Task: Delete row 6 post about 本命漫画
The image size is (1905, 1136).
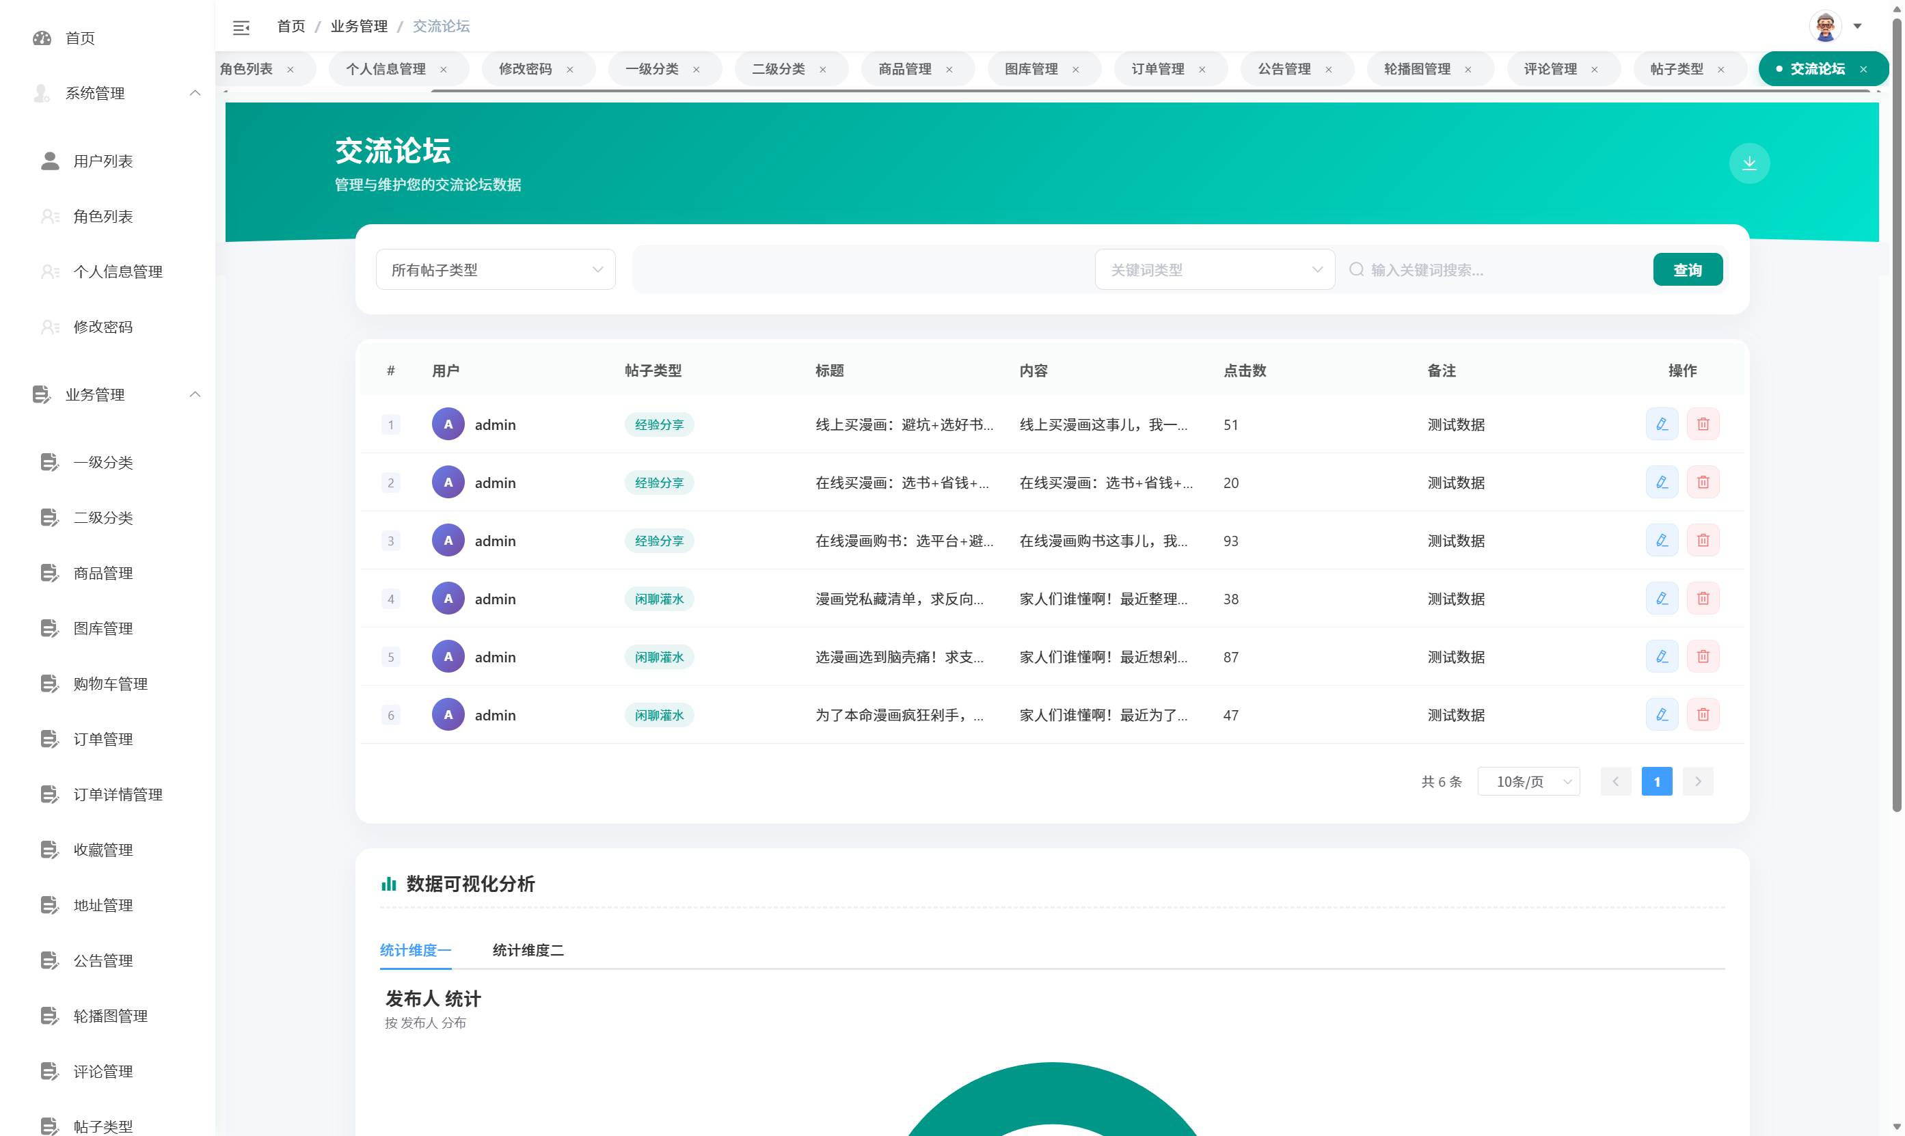Action: [1703, 714]
